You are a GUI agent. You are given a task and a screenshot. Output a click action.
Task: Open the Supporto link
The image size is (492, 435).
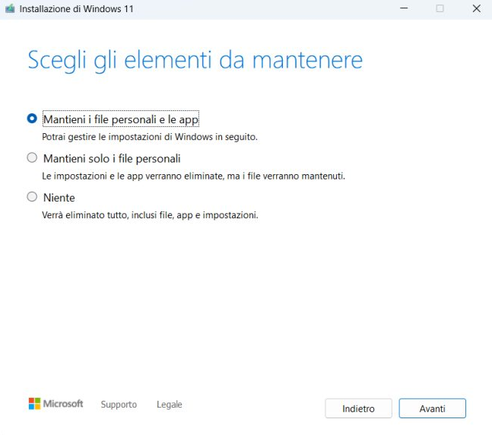(x=119, y=405)
